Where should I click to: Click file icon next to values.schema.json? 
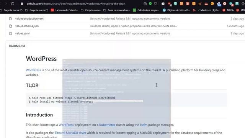[10, 26]
